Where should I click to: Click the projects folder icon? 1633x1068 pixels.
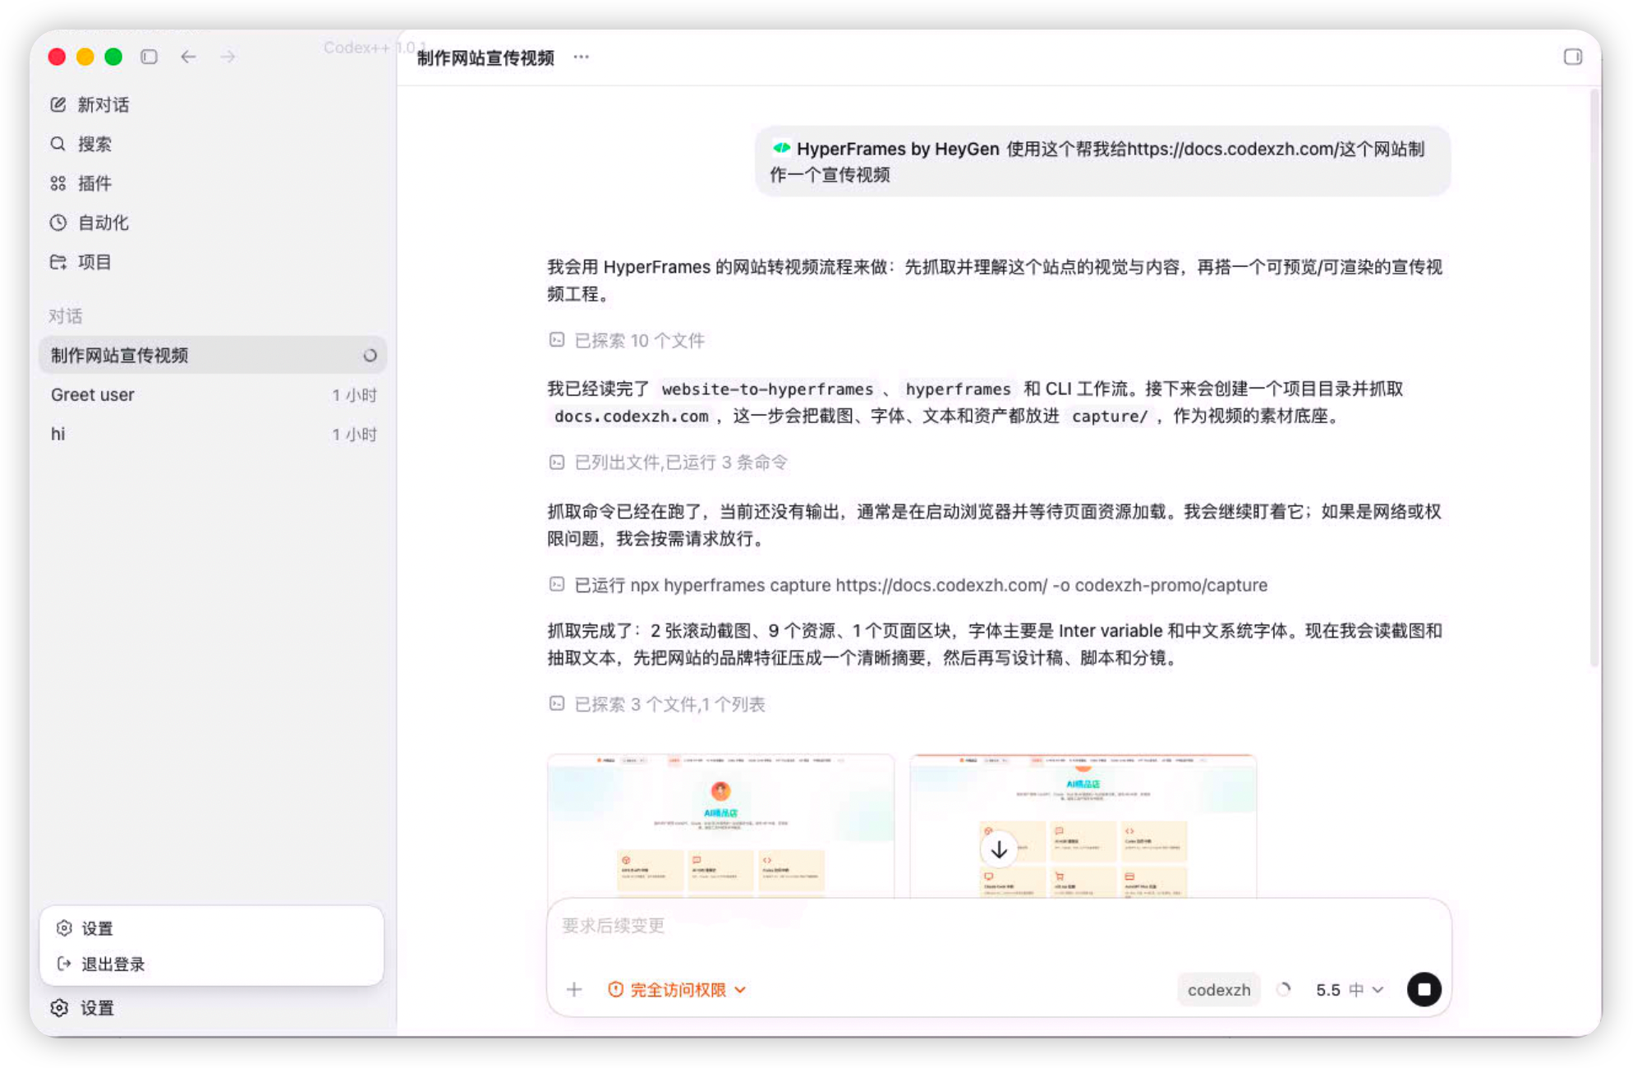57,262
